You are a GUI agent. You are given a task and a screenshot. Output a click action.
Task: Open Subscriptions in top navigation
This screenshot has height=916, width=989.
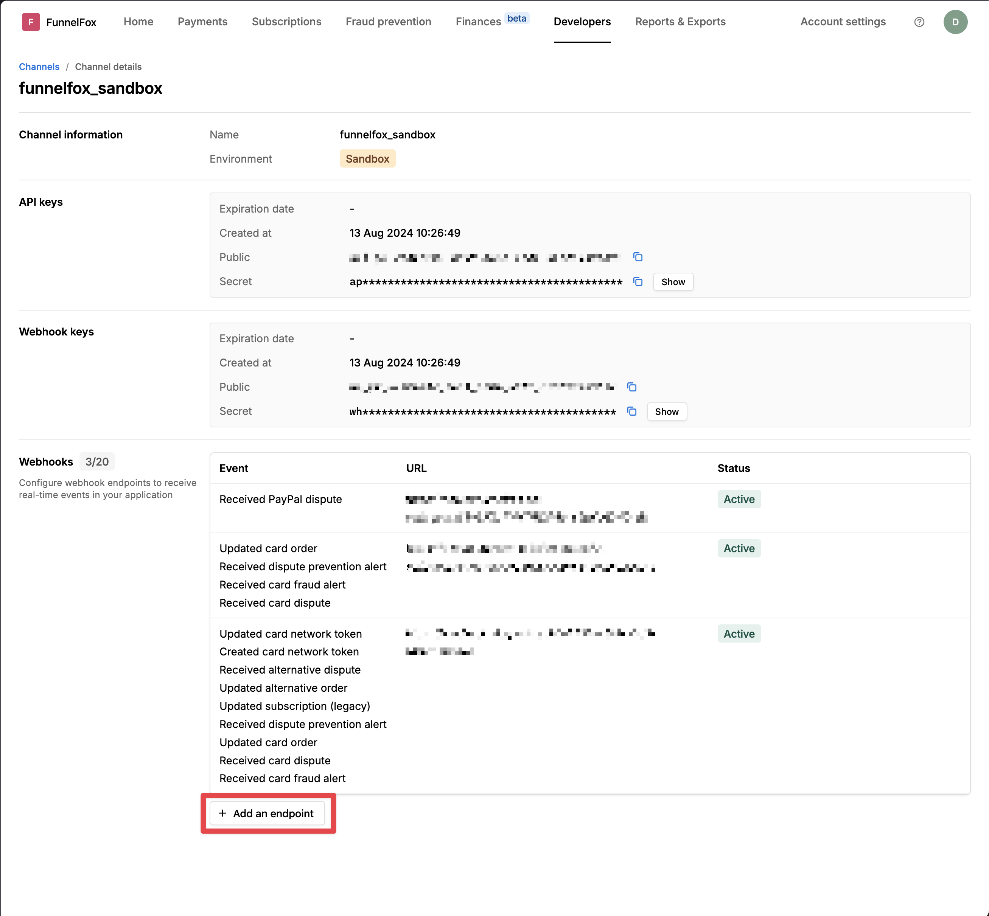click(286, 22)
